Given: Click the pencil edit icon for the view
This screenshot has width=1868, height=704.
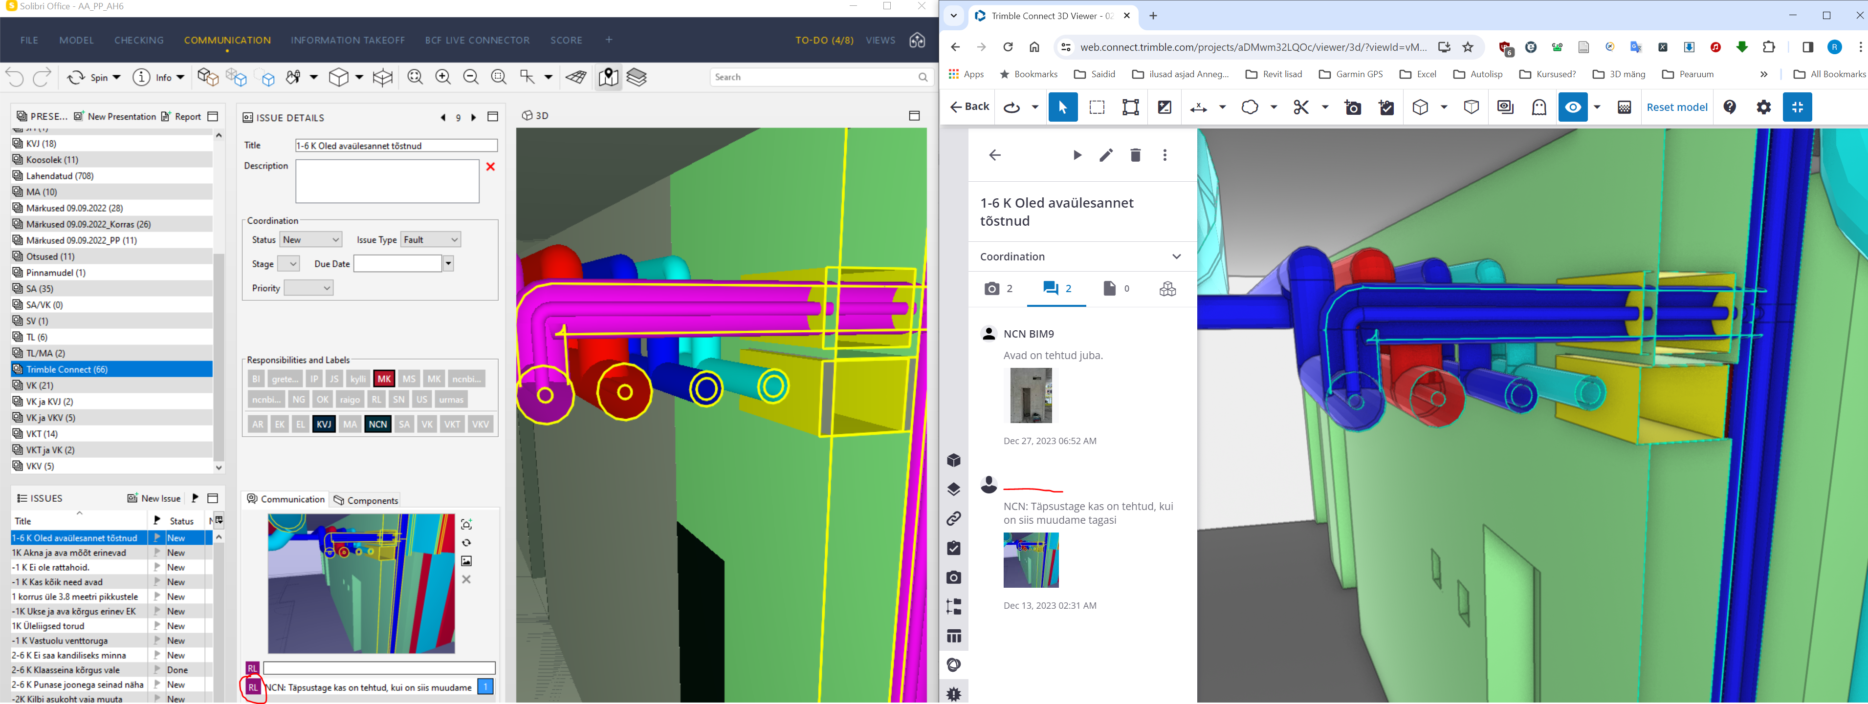Looking at the screenshot, I should coord(1106,155).
